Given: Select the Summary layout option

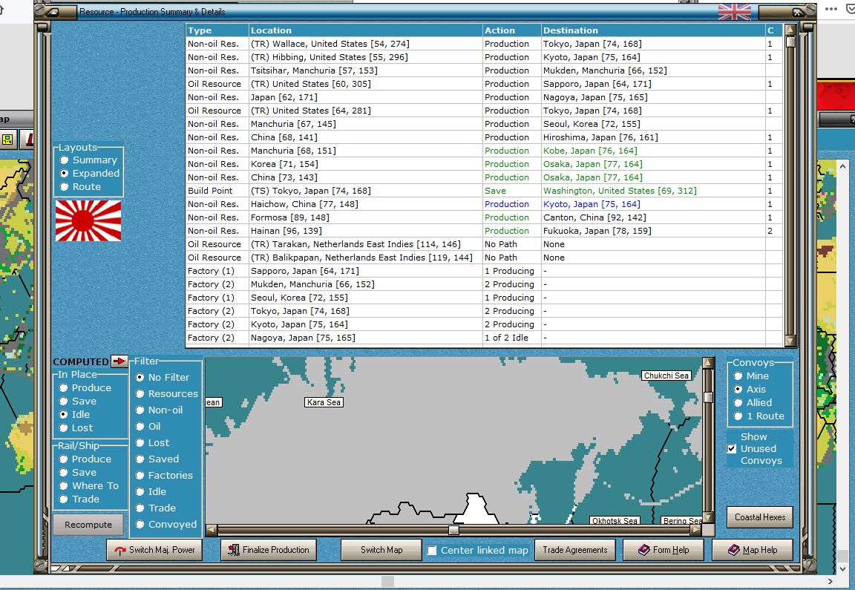Looking at the screenshot, I should click(65, 160).
